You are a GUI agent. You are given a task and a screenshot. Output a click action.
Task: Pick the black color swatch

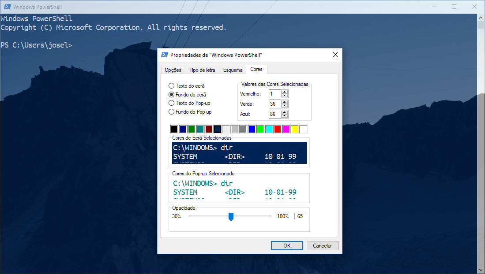[x=174, y=129]
